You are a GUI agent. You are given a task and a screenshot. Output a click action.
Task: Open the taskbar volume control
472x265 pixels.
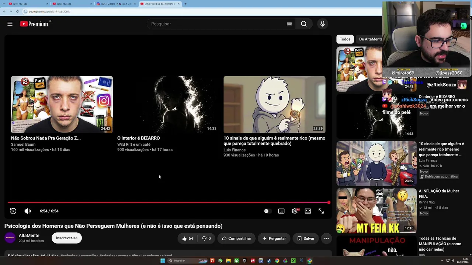pos(452,261)
